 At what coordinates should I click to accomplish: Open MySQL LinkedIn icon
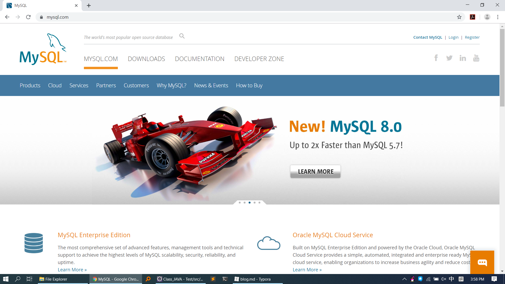pyautogui.click(x=463, y=58)
